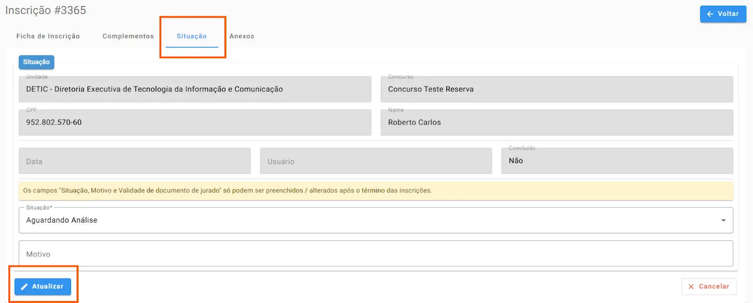Click the Nome field Roberto Carlos
The image size is (753, 303).
pos(556,122)
